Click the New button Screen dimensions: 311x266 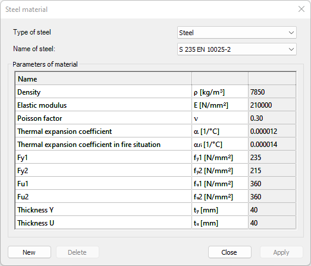pos(29,252)
